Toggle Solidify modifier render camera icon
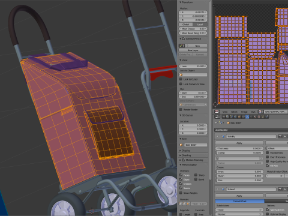This screenshot has height=216, width=288. [280, 136]
